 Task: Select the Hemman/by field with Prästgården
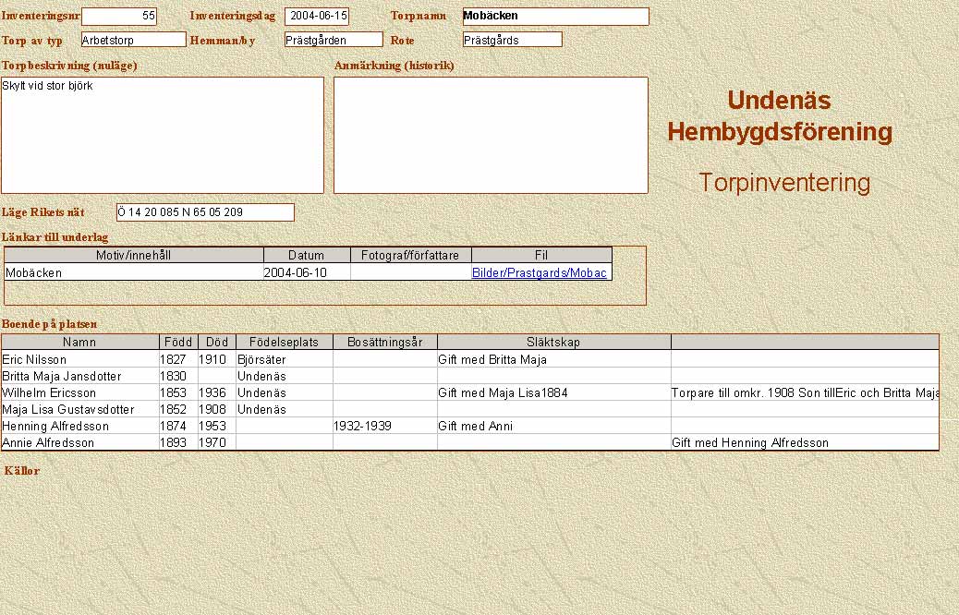[333, 40]
